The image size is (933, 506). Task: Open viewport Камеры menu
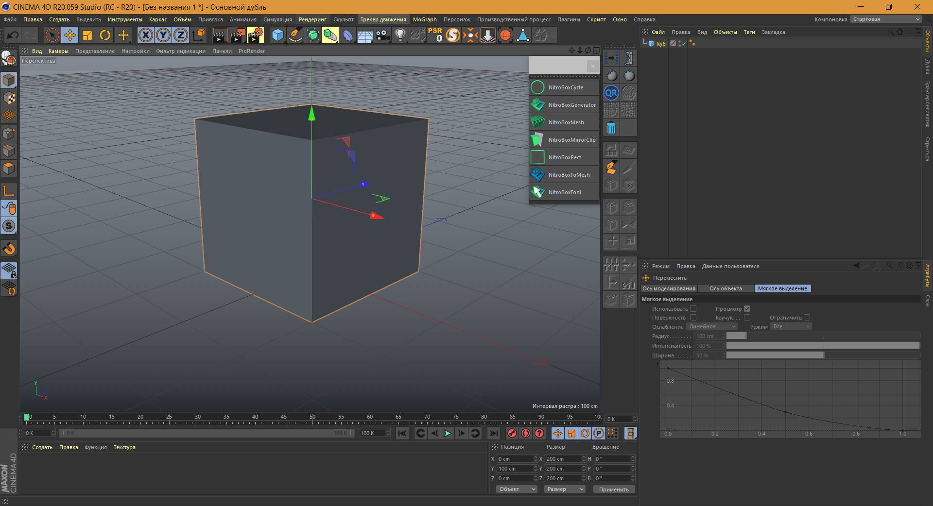58,51
